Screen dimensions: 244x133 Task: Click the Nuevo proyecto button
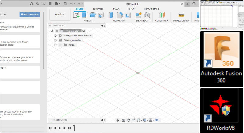click(x=30, y=15)
